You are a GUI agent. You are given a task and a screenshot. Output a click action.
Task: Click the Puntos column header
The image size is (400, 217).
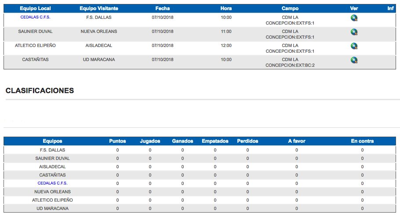point(118,141)
